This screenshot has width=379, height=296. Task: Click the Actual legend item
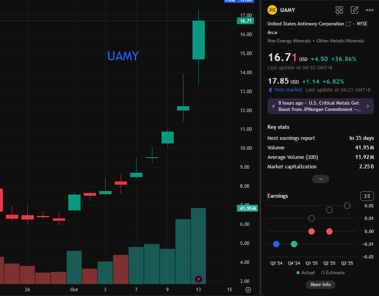(x=306, y=273)
